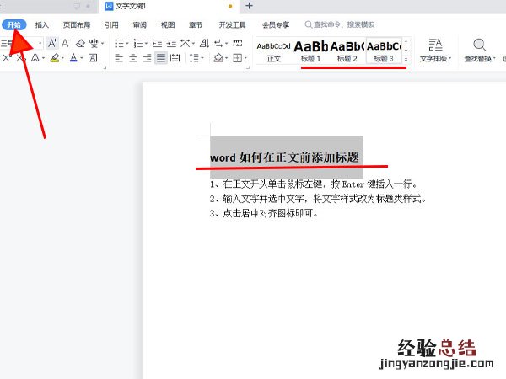Click the clear formatting eraser icon

pyautogui.click(x=80, y=43)
